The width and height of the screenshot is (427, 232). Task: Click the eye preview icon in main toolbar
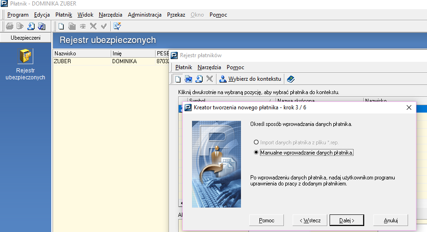click(83, 26)
